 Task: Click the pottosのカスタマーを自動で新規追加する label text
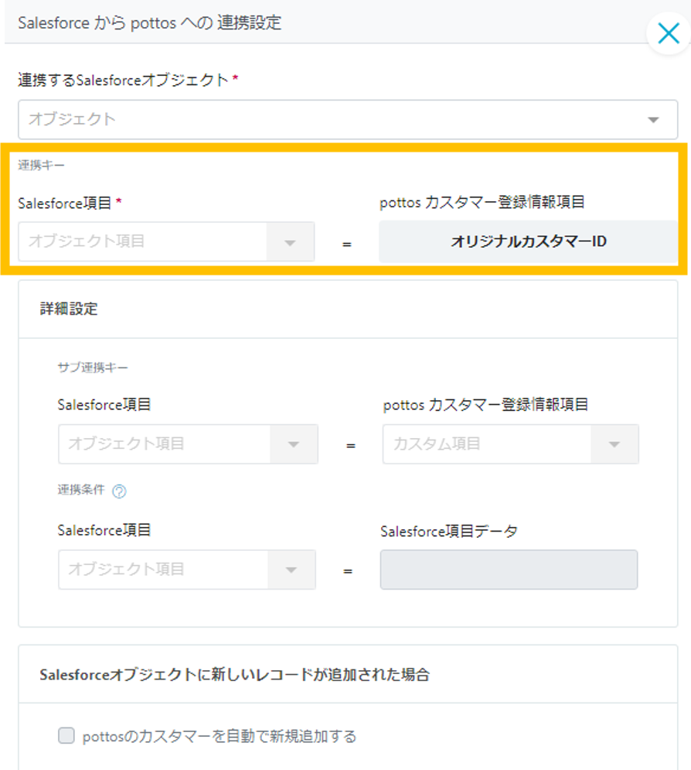pos(220,736)
